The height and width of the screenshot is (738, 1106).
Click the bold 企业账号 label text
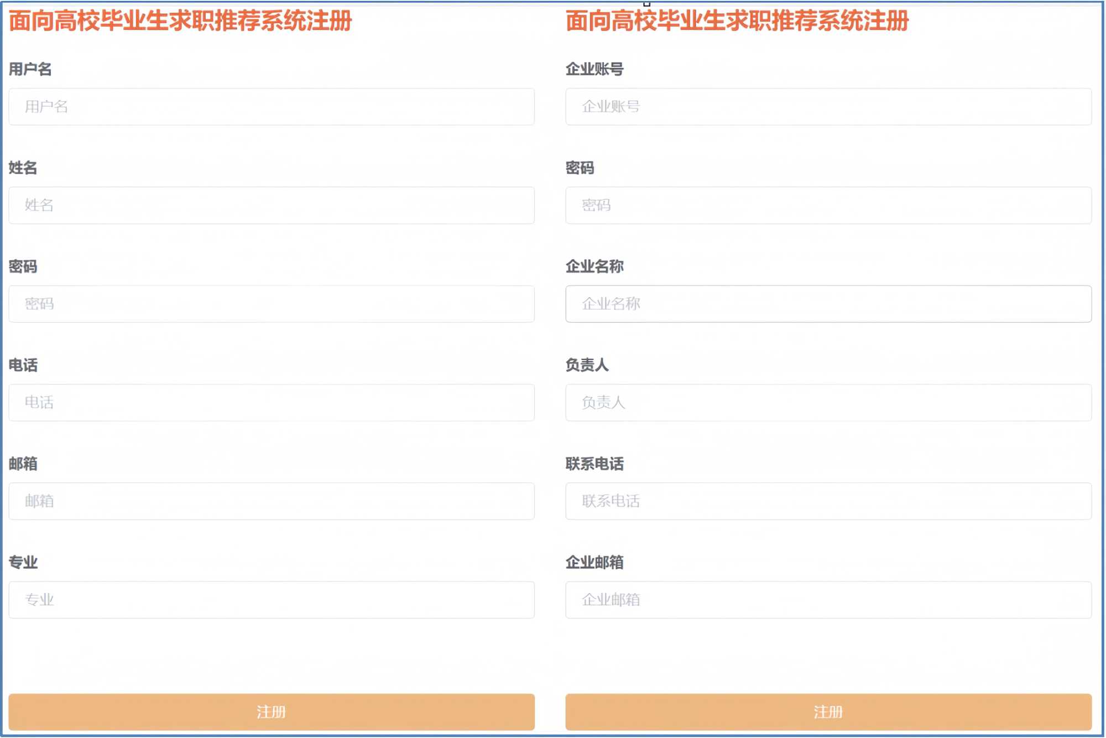pyautogui.click(x=594, y=69)
